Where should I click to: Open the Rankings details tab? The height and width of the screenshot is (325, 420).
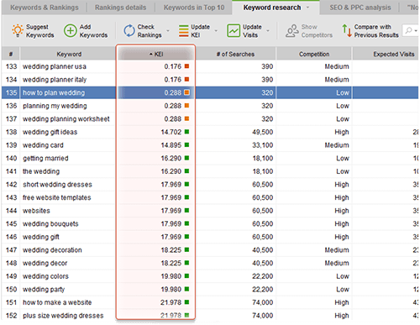point(120,8)
